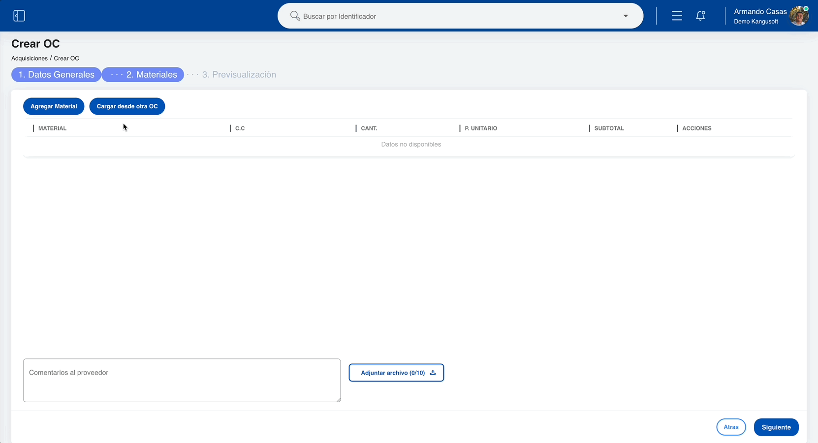Image resolution: width=818 pixels, height=443 pixels.
Task: Select step 2. Materiales
Action: 143,74
